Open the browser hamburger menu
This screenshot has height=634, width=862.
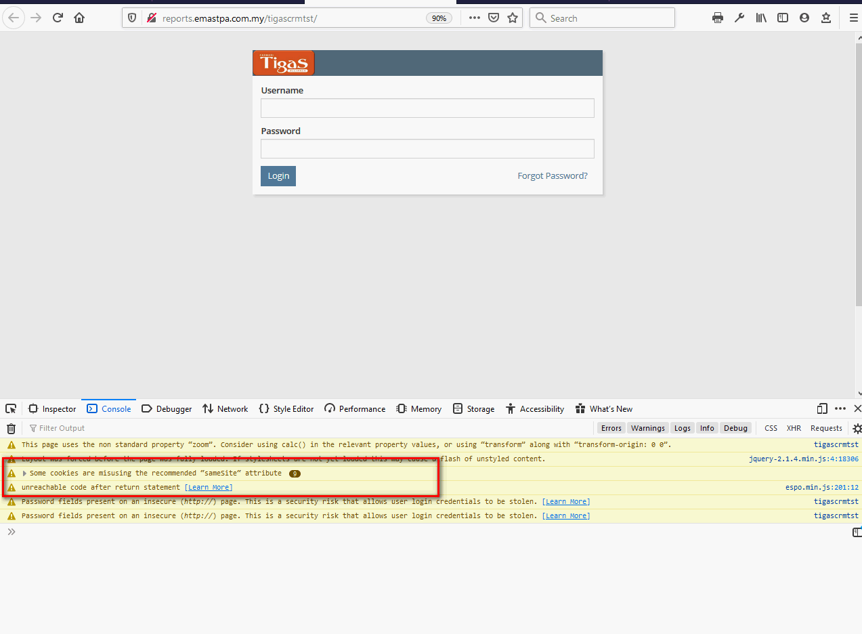click(x=853, y=18)
